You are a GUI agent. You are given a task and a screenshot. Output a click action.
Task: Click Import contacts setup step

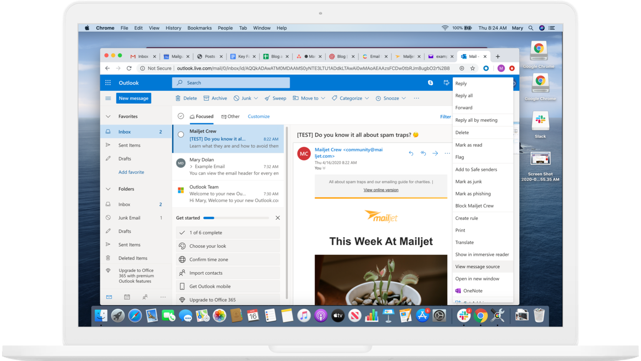click(228, 273)
